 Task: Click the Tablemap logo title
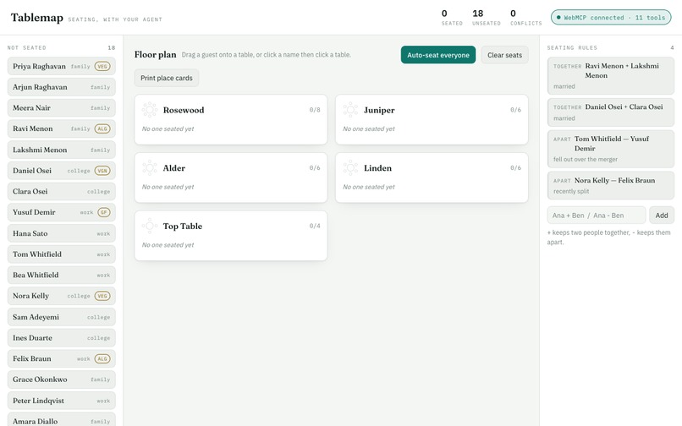coord(37,18)
